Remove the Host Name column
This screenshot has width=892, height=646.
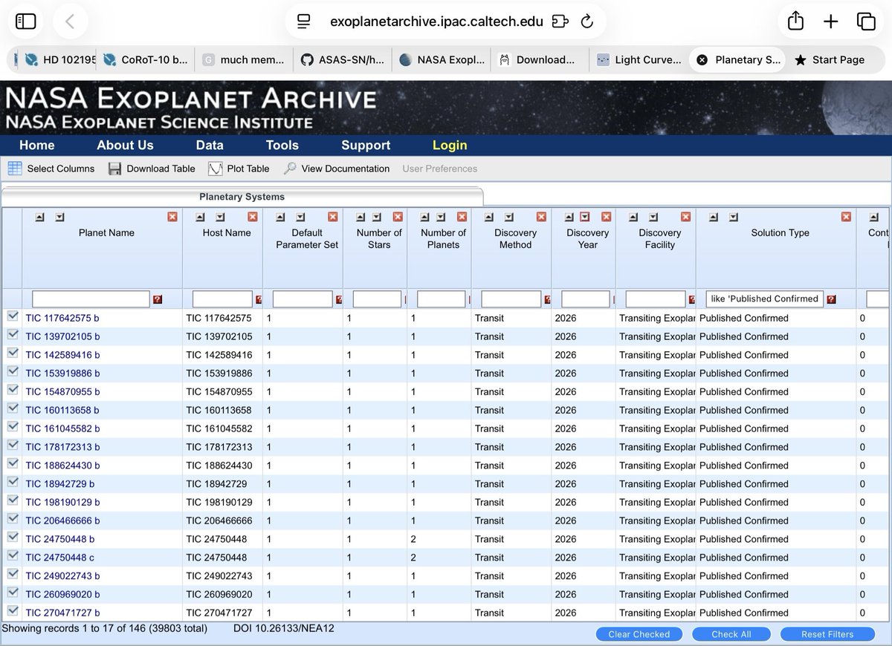(253, 218)
